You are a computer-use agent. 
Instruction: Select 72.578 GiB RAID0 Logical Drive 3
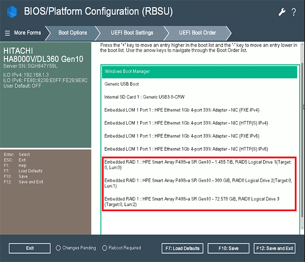coord(199,202)
